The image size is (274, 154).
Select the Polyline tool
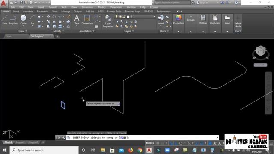(x=13, y=20)
